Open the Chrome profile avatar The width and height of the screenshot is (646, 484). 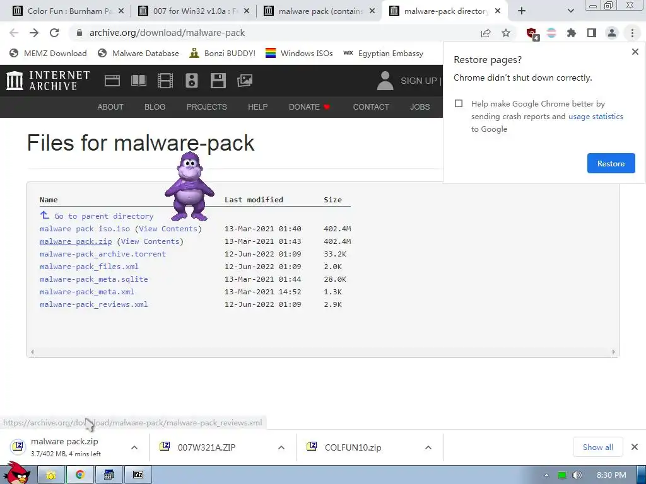pyautogui.click(x=612, y=33)
